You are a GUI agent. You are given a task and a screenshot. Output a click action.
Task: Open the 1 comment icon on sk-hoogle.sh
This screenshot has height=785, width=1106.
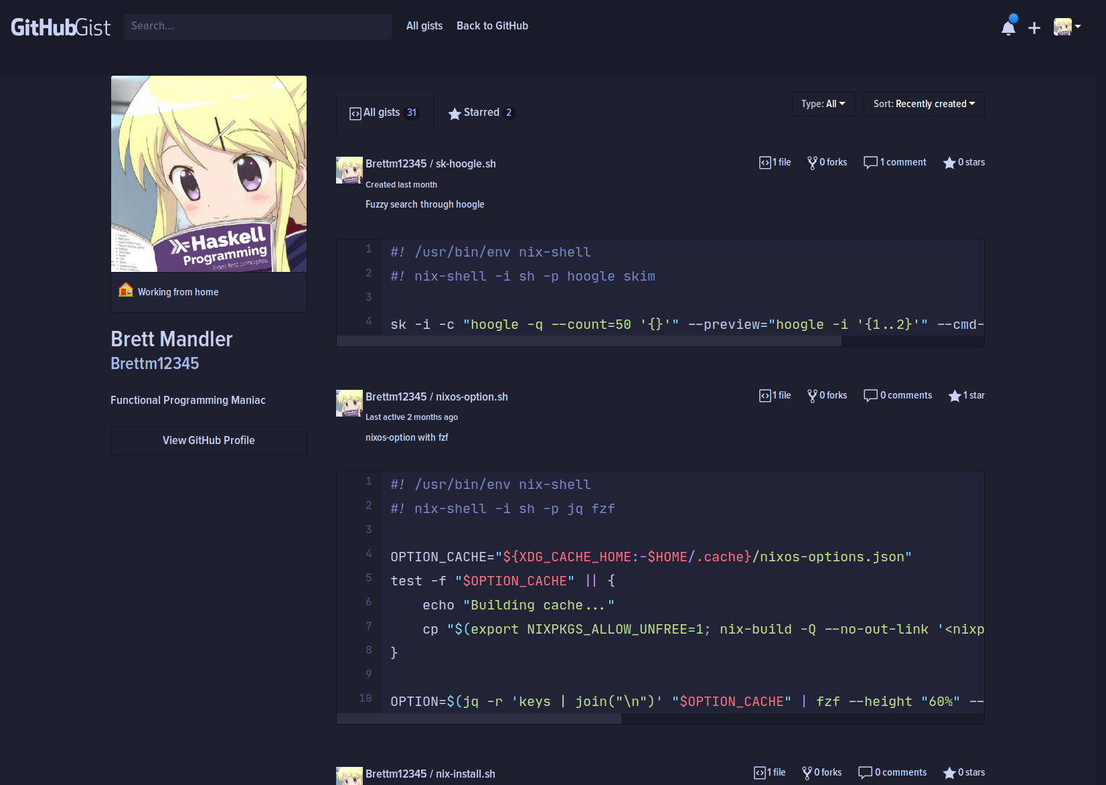pos(894,162)
